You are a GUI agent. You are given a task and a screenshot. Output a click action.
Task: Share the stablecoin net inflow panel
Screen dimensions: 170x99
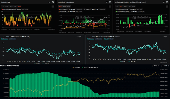click(164, 2)
